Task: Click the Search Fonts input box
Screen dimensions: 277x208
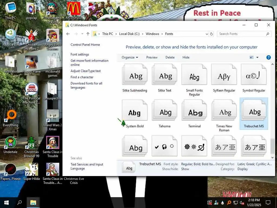Action: (x=244, y=34)
